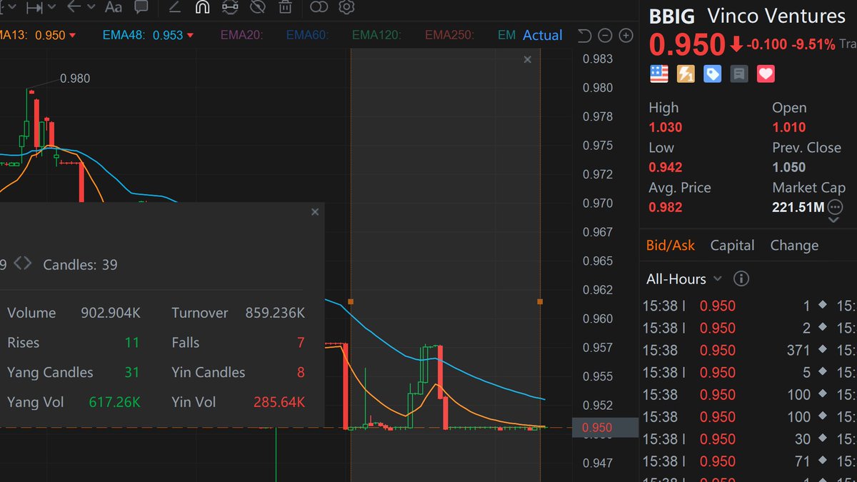Click the right orange handle of the selection
The width and height of the screenshot is (857, 482).
click(539, 302)
